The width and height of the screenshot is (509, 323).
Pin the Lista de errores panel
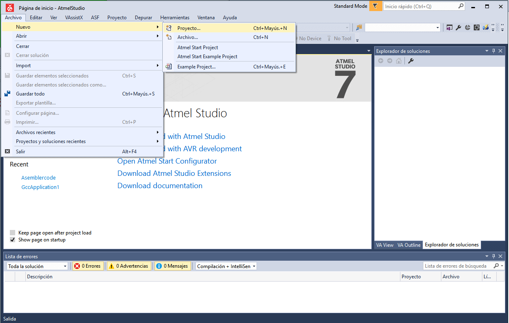click(494, 256)
